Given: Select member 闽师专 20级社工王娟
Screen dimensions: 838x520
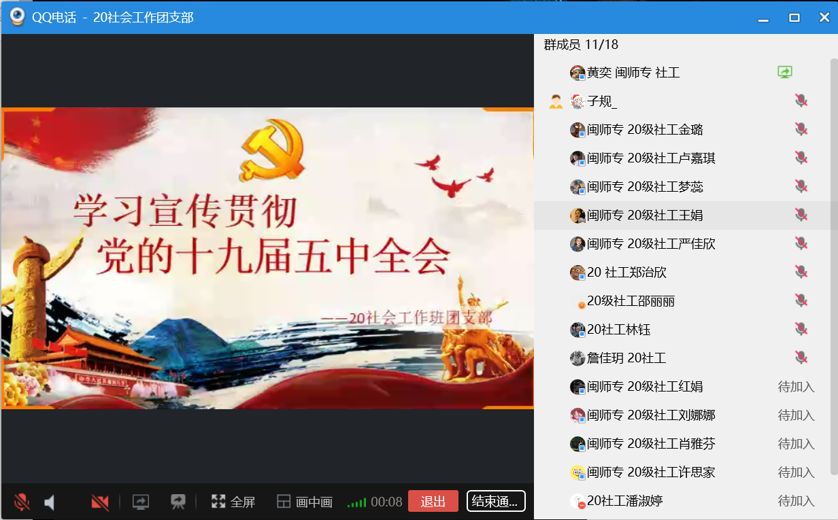Looking at the screenshot, I should click(645, 215).
